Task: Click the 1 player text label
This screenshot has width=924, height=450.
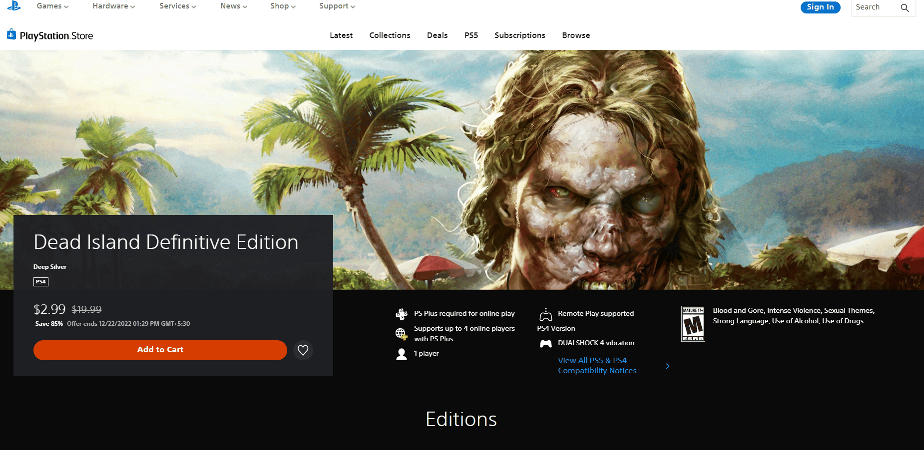Action: [x=426, y=354]
